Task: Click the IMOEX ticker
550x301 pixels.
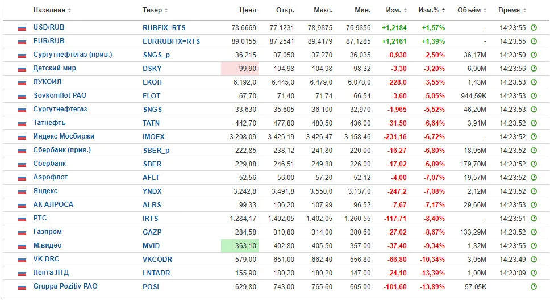Action: click(x=153, y=137)
